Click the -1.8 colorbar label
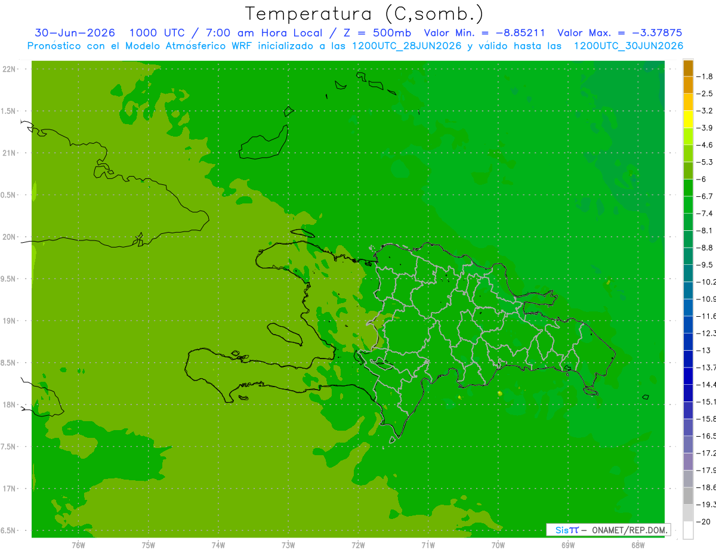The image size is (716, 553). [x=705, y=76]
